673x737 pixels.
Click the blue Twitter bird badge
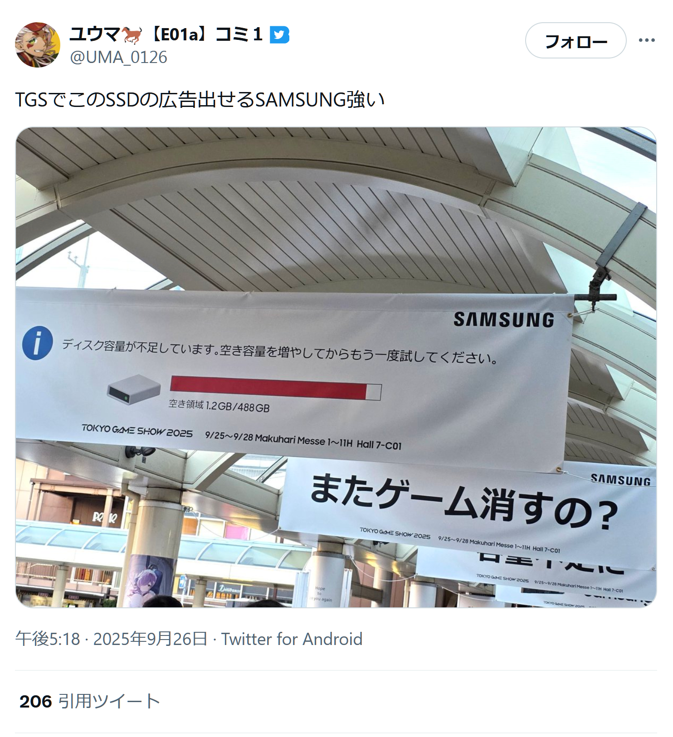tap(279, 35)
